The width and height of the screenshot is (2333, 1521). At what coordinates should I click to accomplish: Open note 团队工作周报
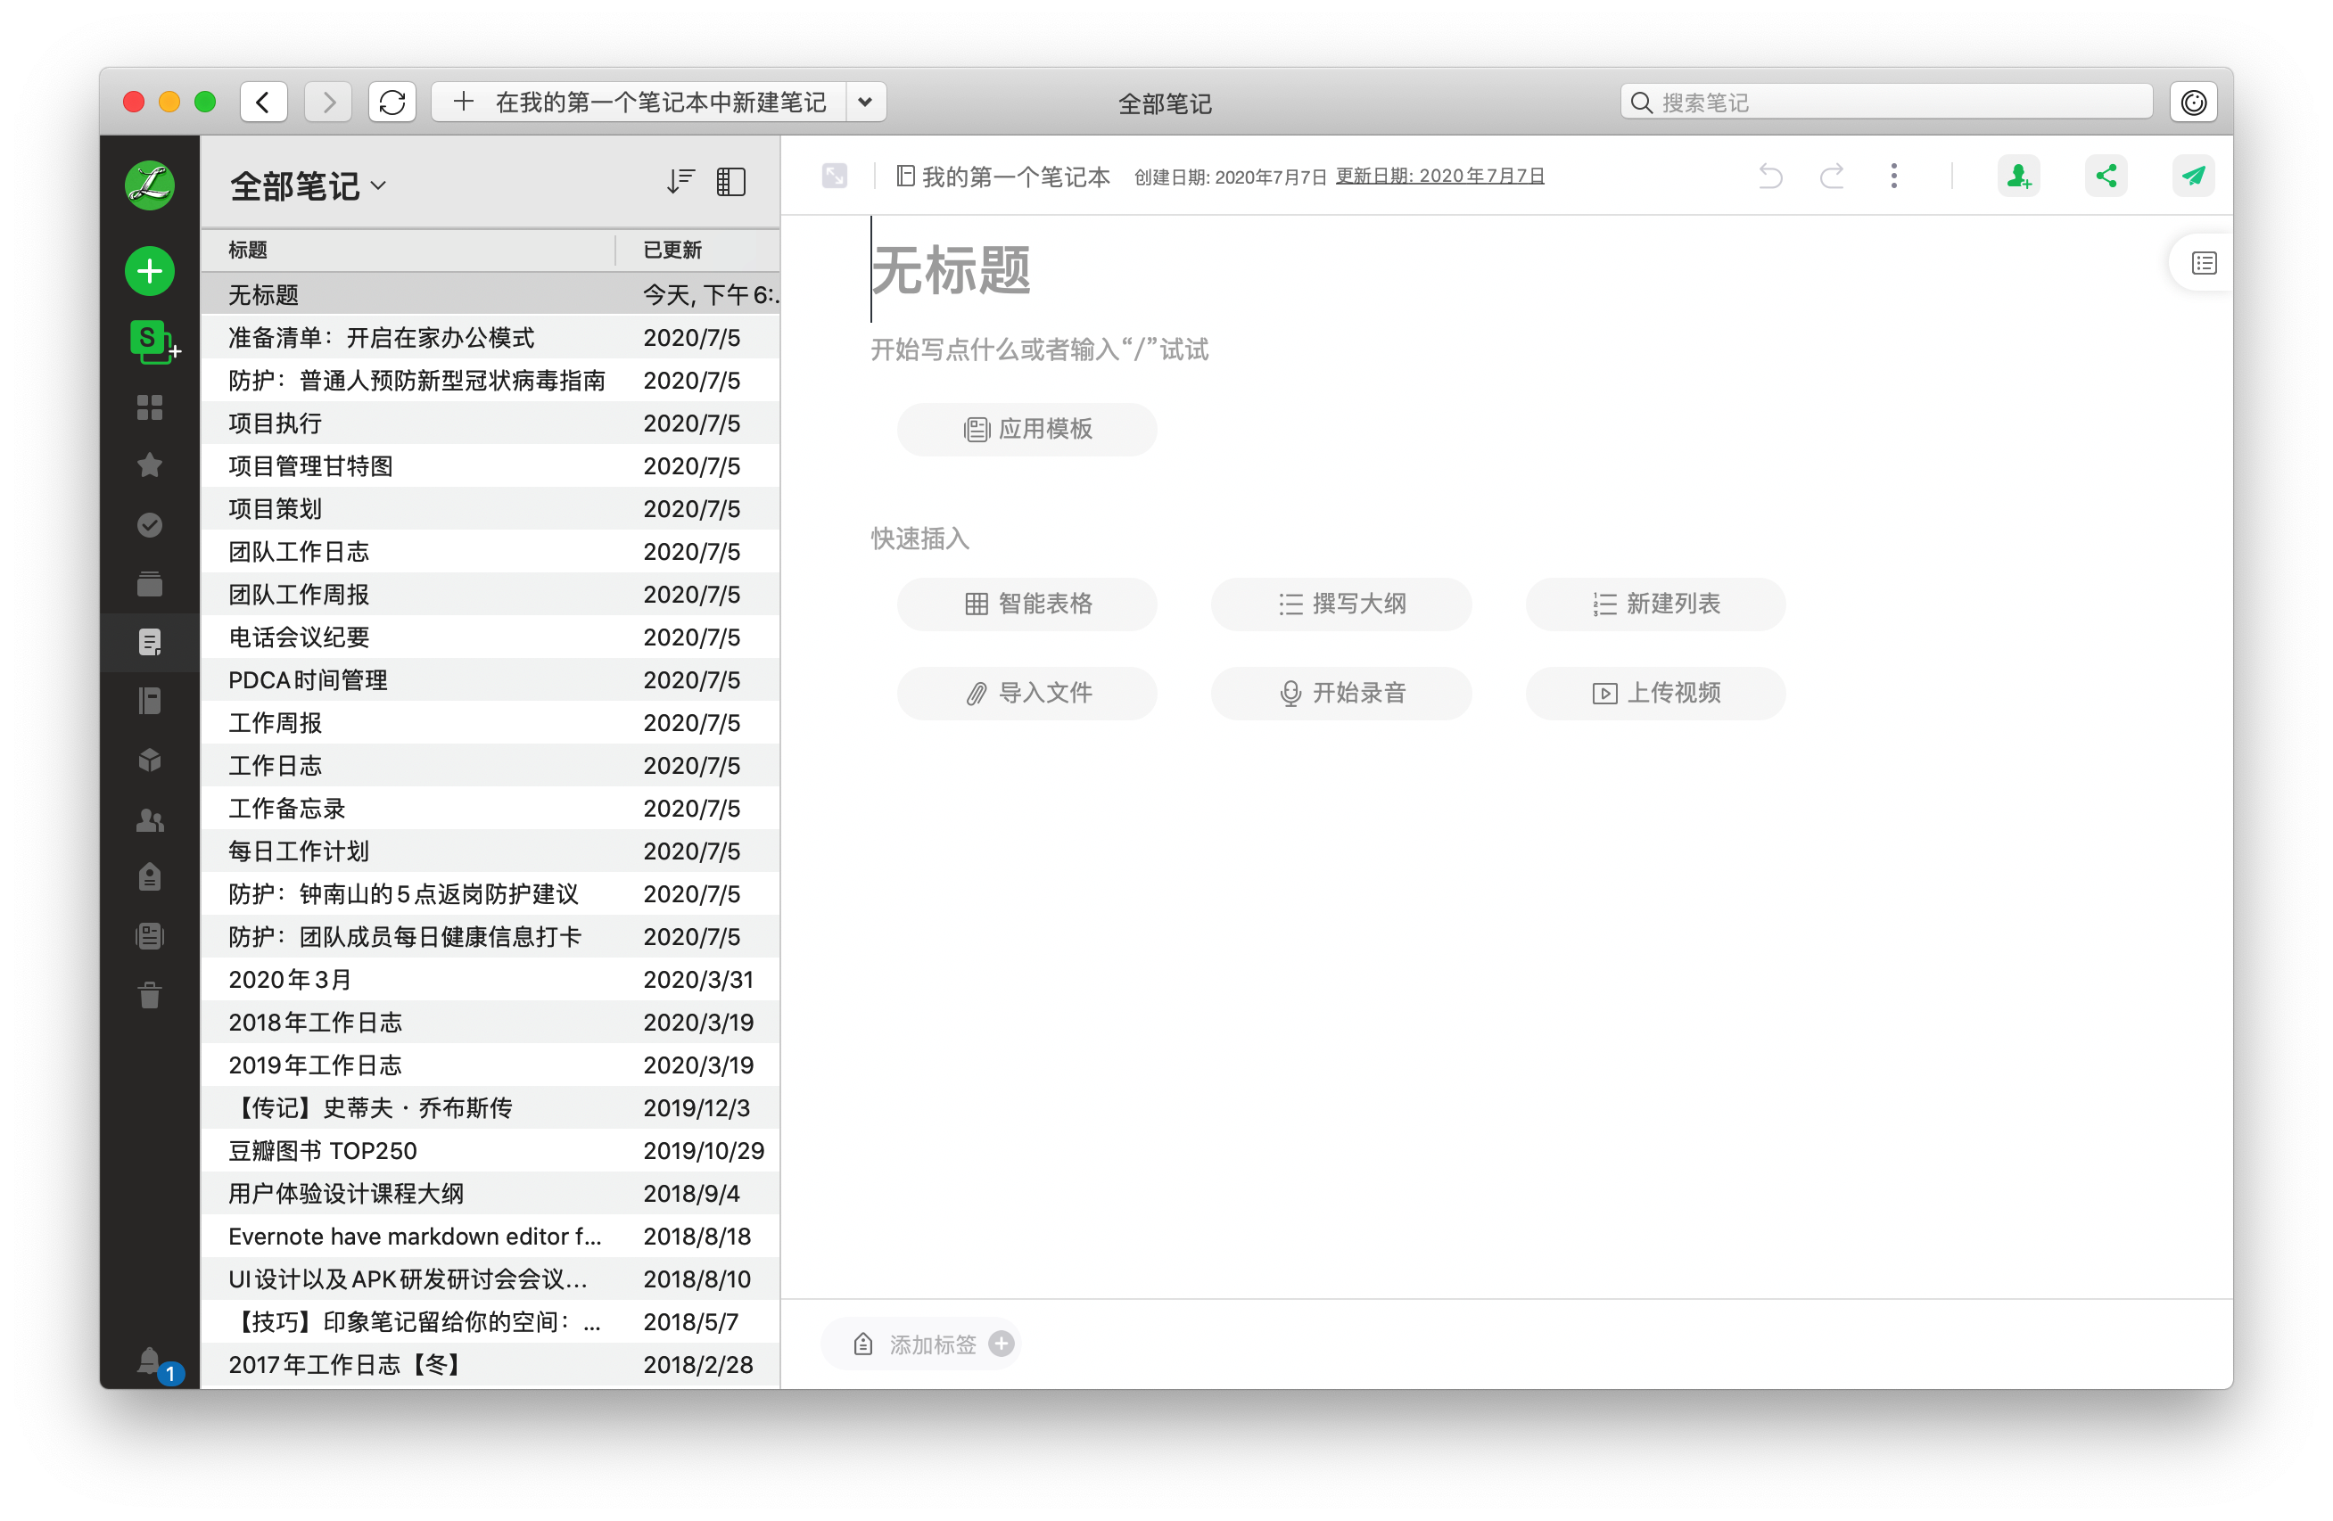(x=491, y=595)
